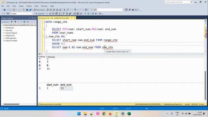Screen dimensions: 208x117
Task: Toggle Include Live Query Statistics
Action: tap(67, 14)
